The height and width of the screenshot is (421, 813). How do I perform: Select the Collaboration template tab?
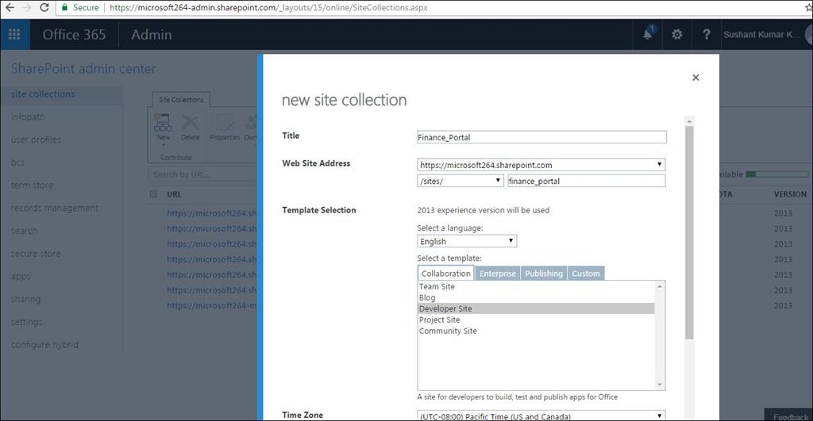pyautogui.click(x=445, y=273)
